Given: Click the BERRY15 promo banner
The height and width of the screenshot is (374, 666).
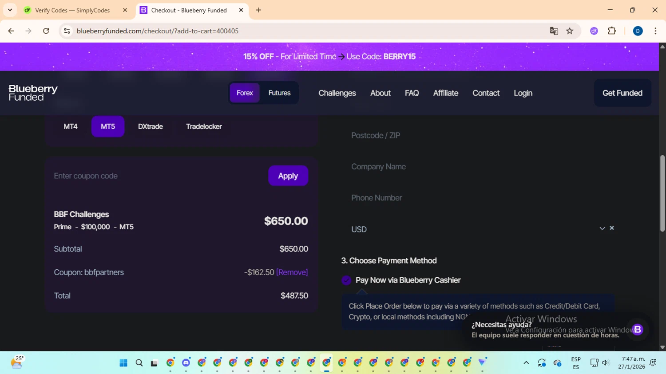Looking at the screenshot, I should tap(329, 56).
